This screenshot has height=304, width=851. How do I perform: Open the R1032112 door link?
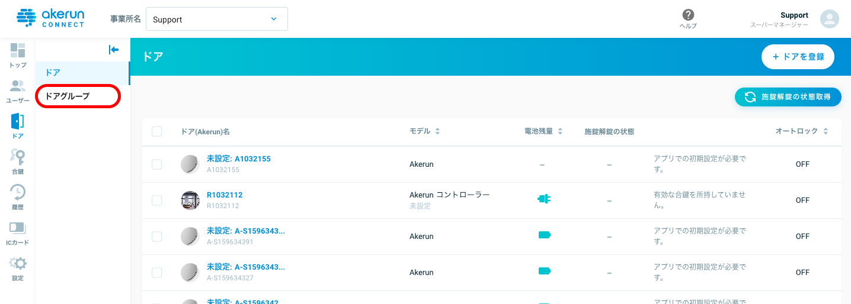(x=224, y=195)
